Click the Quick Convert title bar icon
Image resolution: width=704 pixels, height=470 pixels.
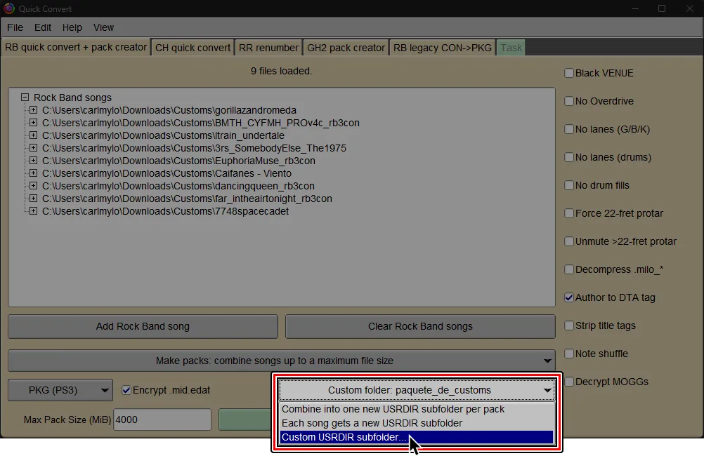(x=8, y=8)
